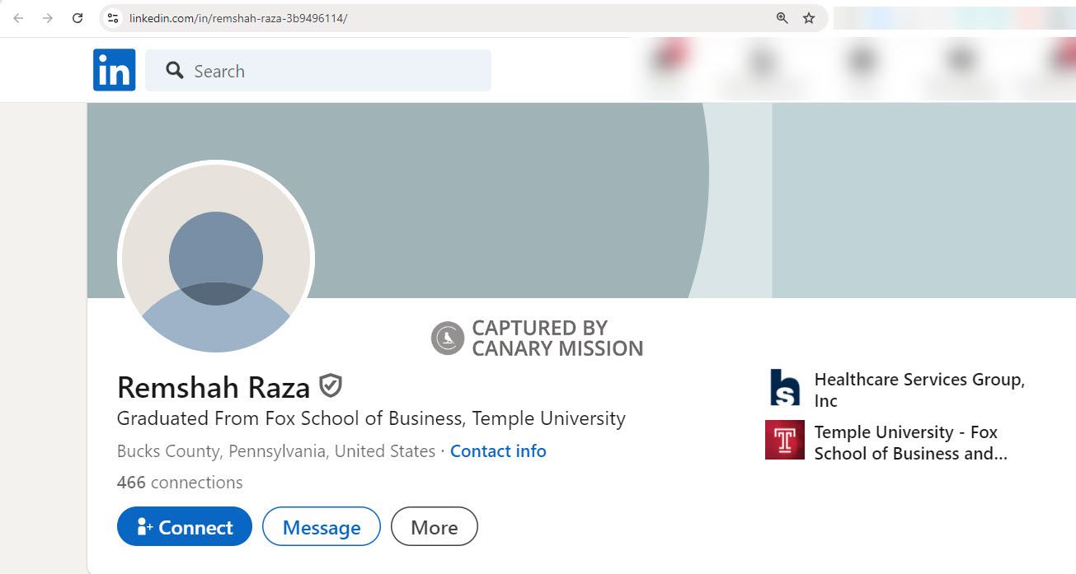Select the search magnifier icon
Viewport: 1076px width, 574px height.
click(174, 70)
